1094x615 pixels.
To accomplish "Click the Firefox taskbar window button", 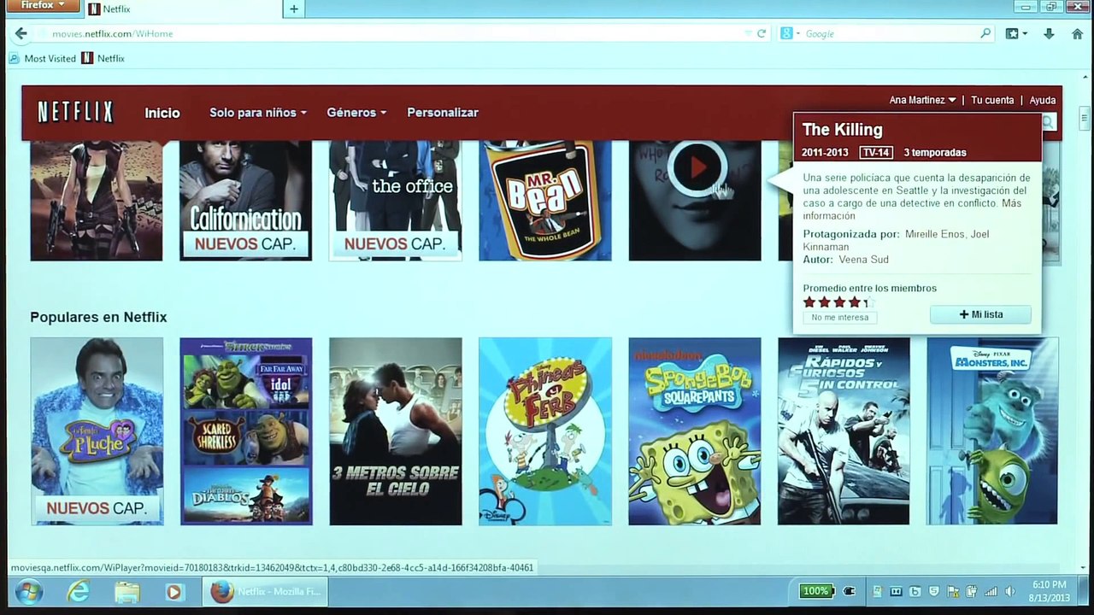I will (265, 591).
